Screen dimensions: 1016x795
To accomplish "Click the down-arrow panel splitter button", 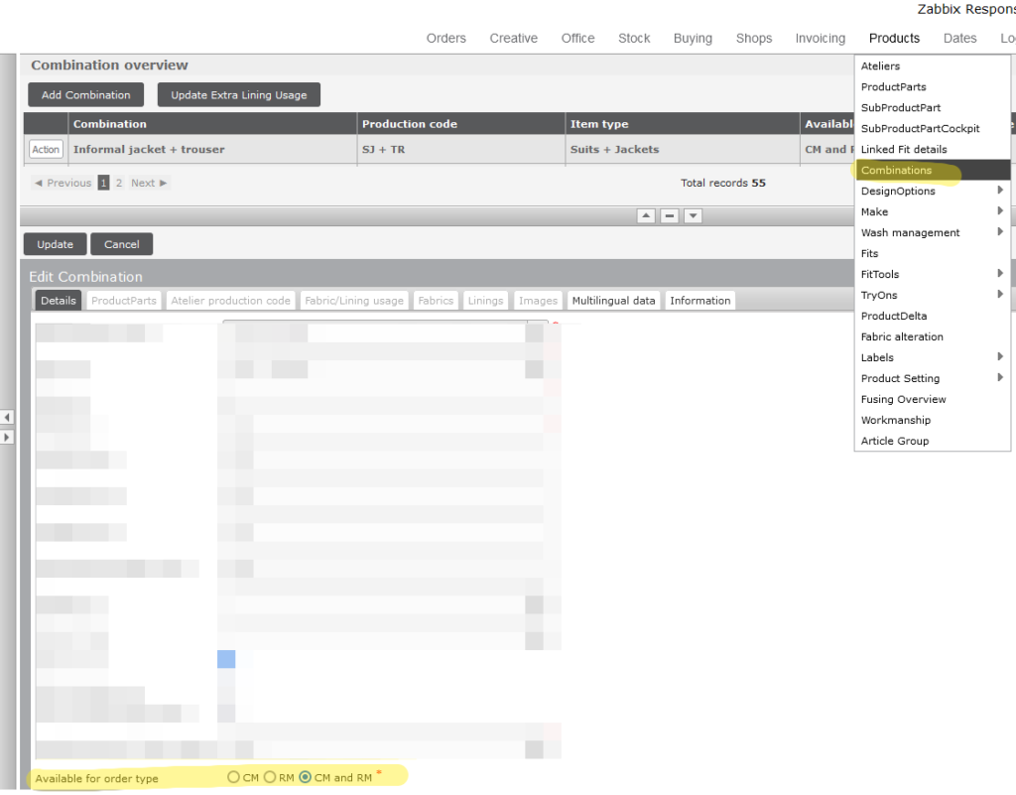I will 694,215.
